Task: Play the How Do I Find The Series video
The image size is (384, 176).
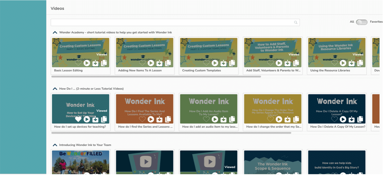Action: tap(151, 119)
